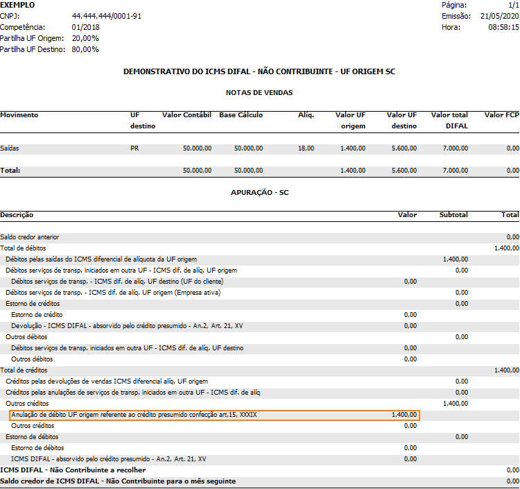Select the Competência value 01/2018
The width and height of the screenshot is (520, 489).
(85, 27)
